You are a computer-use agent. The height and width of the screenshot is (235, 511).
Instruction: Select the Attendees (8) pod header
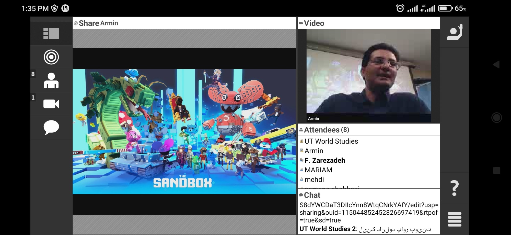tap(369, 130)
